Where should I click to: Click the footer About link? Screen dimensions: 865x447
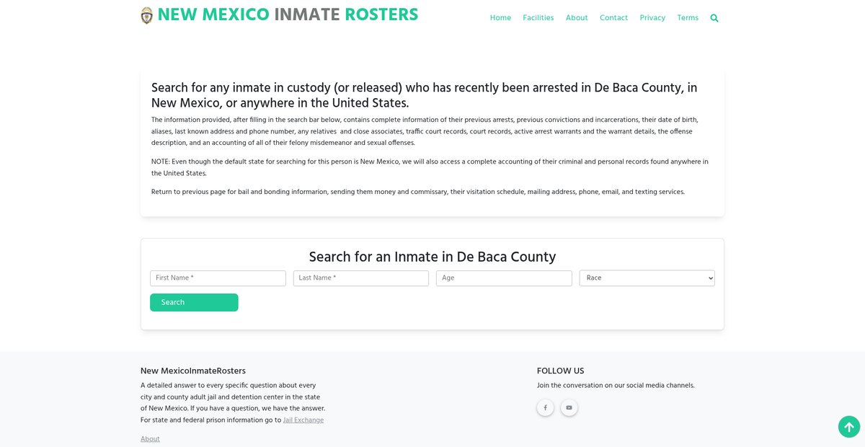pyautogui.click(x=150, y=439)
